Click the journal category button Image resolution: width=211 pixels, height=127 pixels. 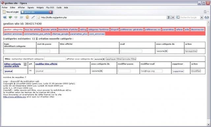tap(9, 71)
